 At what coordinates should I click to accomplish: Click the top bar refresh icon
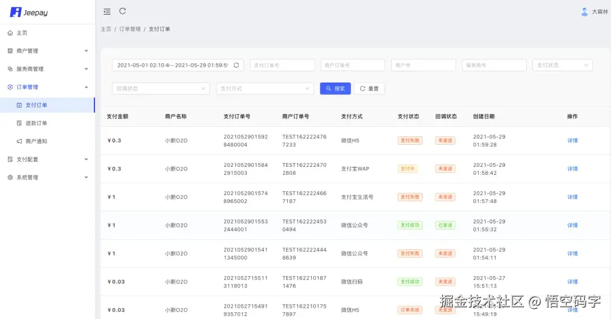122,11
